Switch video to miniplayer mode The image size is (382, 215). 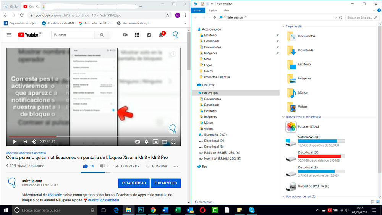(x=155, y=141)
